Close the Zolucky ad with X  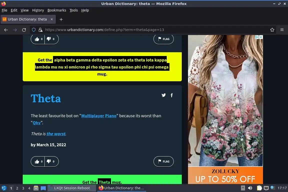pos(261,37)
